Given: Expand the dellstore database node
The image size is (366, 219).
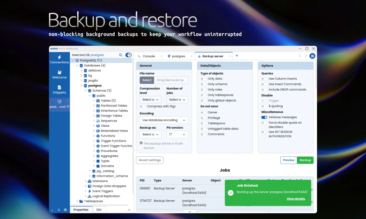Looking at the screenshot, I should tap(82, 71).
